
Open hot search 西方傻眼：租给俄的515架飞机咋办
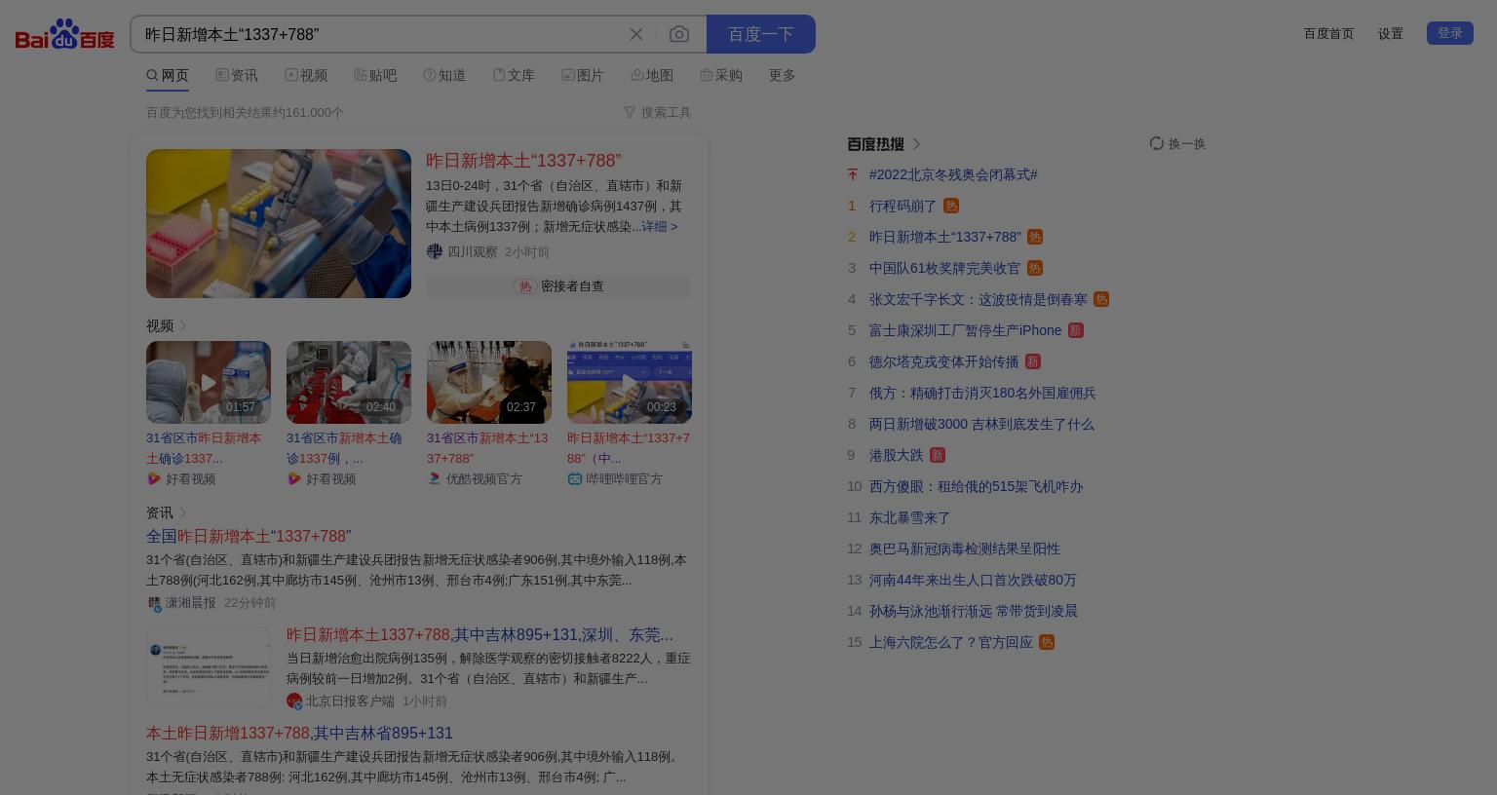(976, 486)
